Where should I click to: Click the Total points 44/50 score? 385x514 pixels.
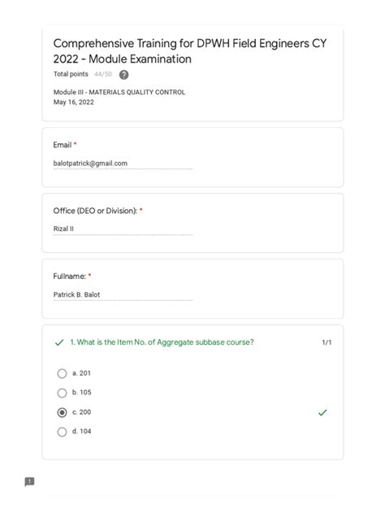(x=103, y=74)
